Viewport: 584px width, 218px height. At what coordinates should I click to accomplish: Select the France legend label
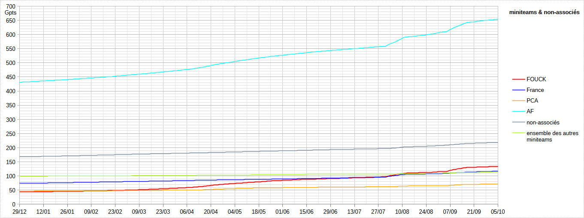535,90
